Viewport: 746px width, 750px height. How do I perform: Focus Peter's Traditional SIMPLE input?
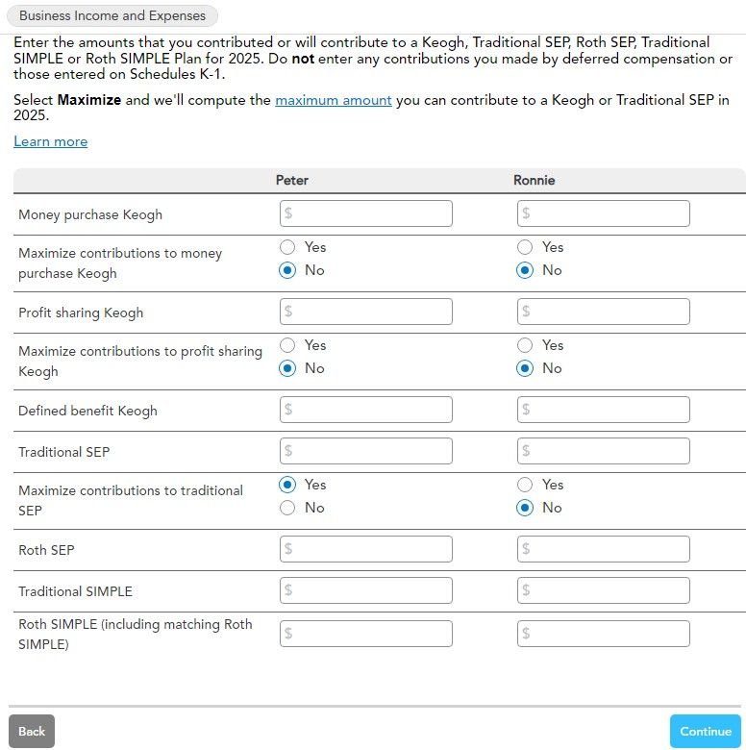[365, 590]
